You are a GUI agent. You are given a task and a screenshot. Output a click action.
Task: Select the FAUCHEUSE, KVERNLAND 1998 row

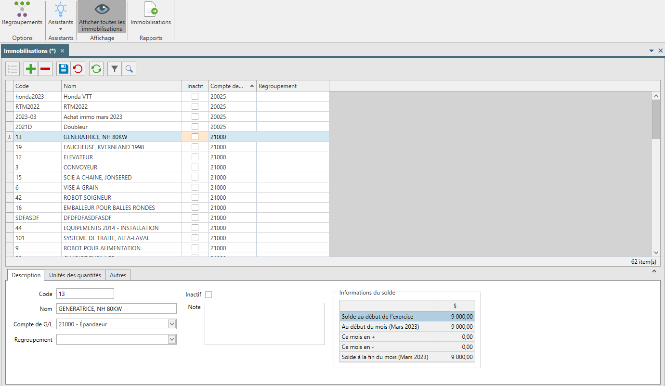[167, 147]
